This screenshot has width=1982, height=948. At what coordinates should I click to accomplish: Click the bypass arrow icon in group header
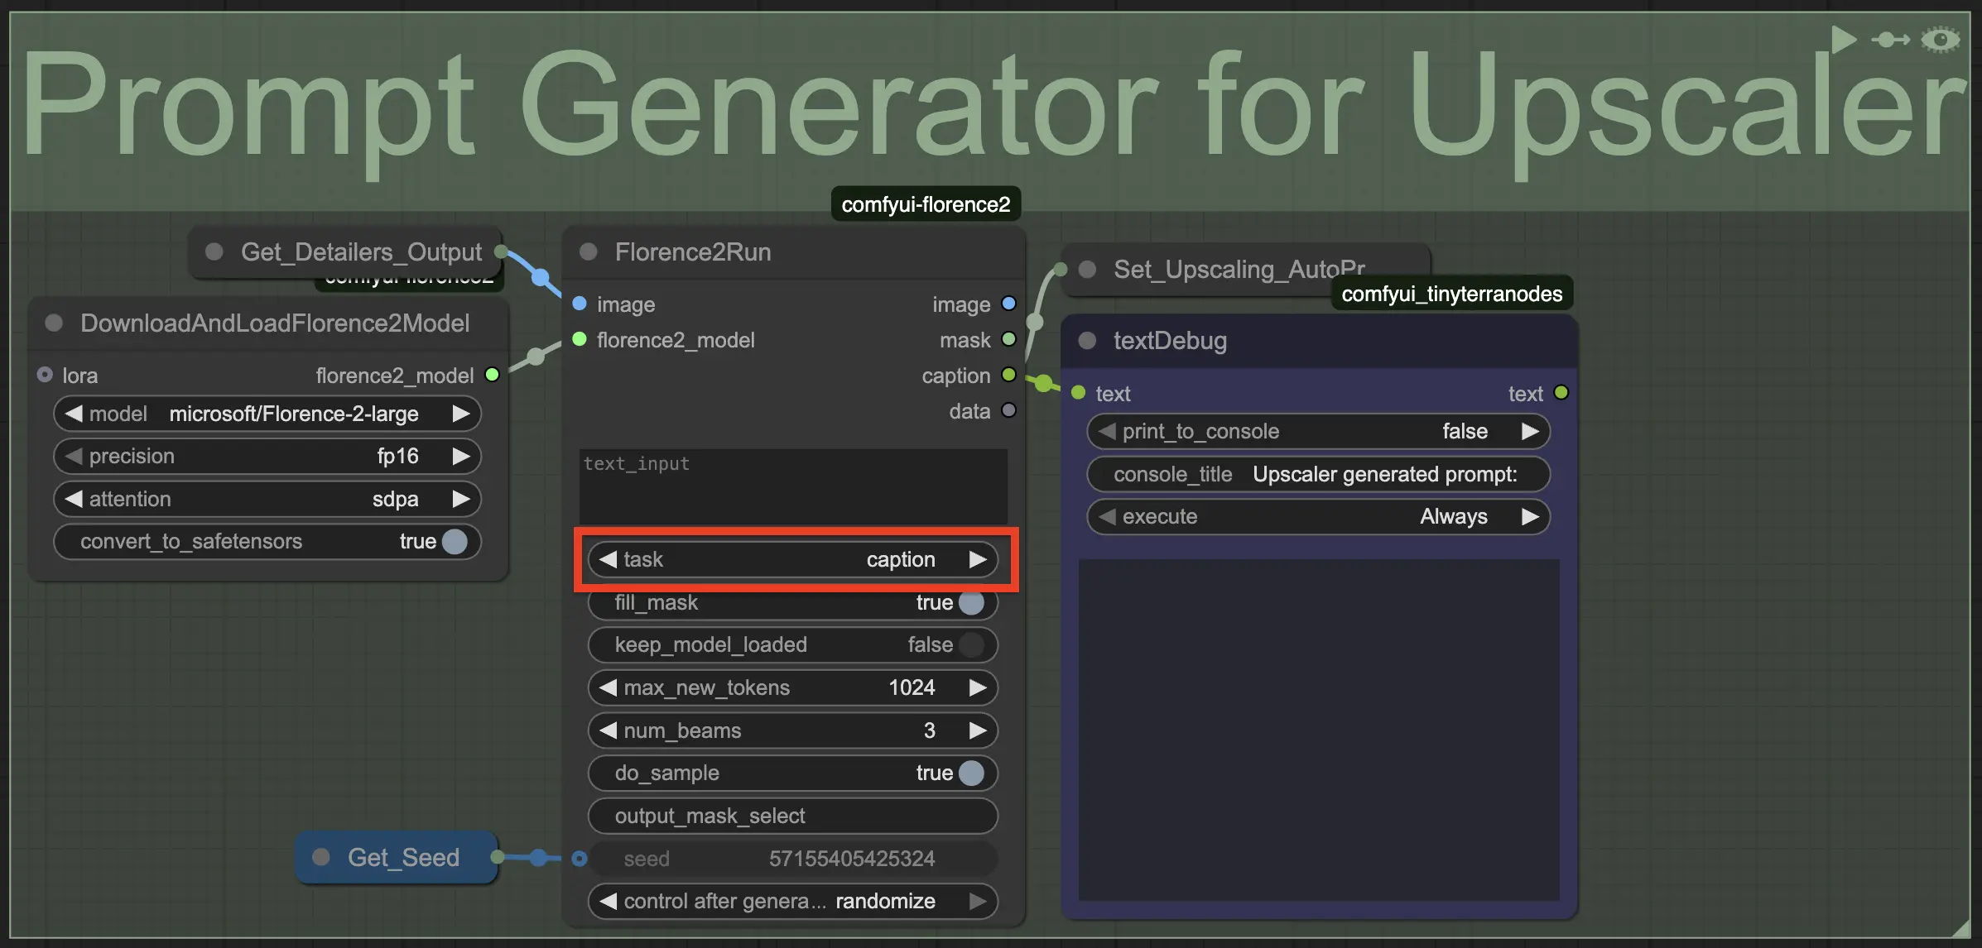pyautogui.click(x=1890, y=39)
